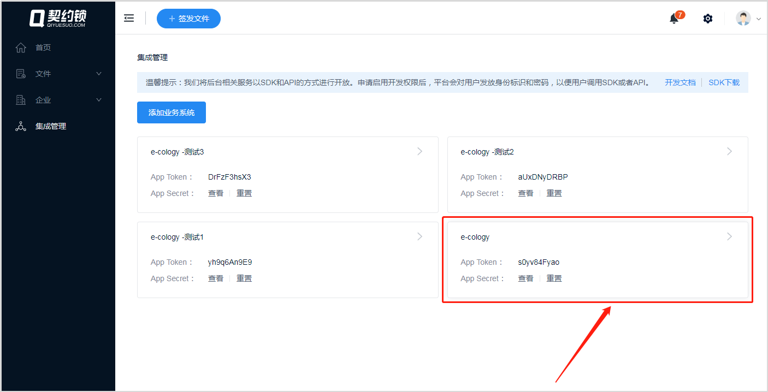Click the e-cology -测试3 card title

[177, 152]
